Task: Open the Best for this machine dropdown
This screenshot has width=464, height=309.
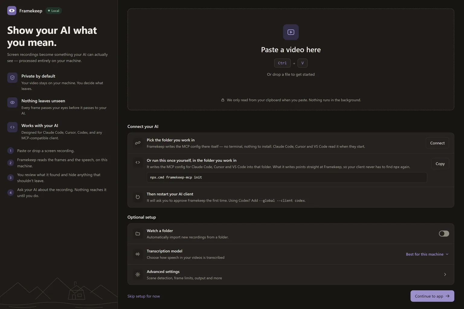Action: click(427, 254)
